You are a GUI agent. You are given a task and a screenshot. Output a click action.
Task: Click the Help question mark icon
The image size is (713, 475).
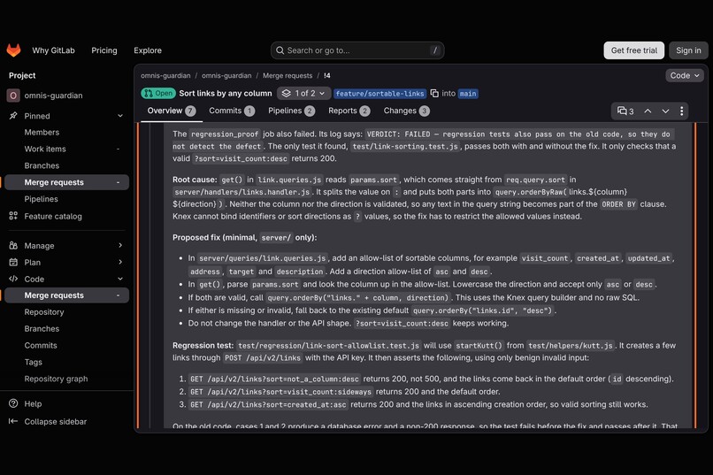coord(13,403)
